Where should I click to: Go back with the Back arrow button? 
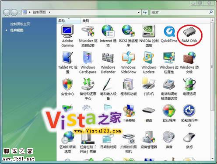coord(7,12)
